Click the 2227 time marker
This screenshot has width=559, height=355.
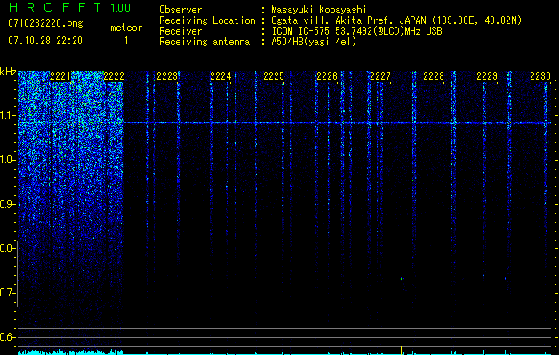coord(380,76)
